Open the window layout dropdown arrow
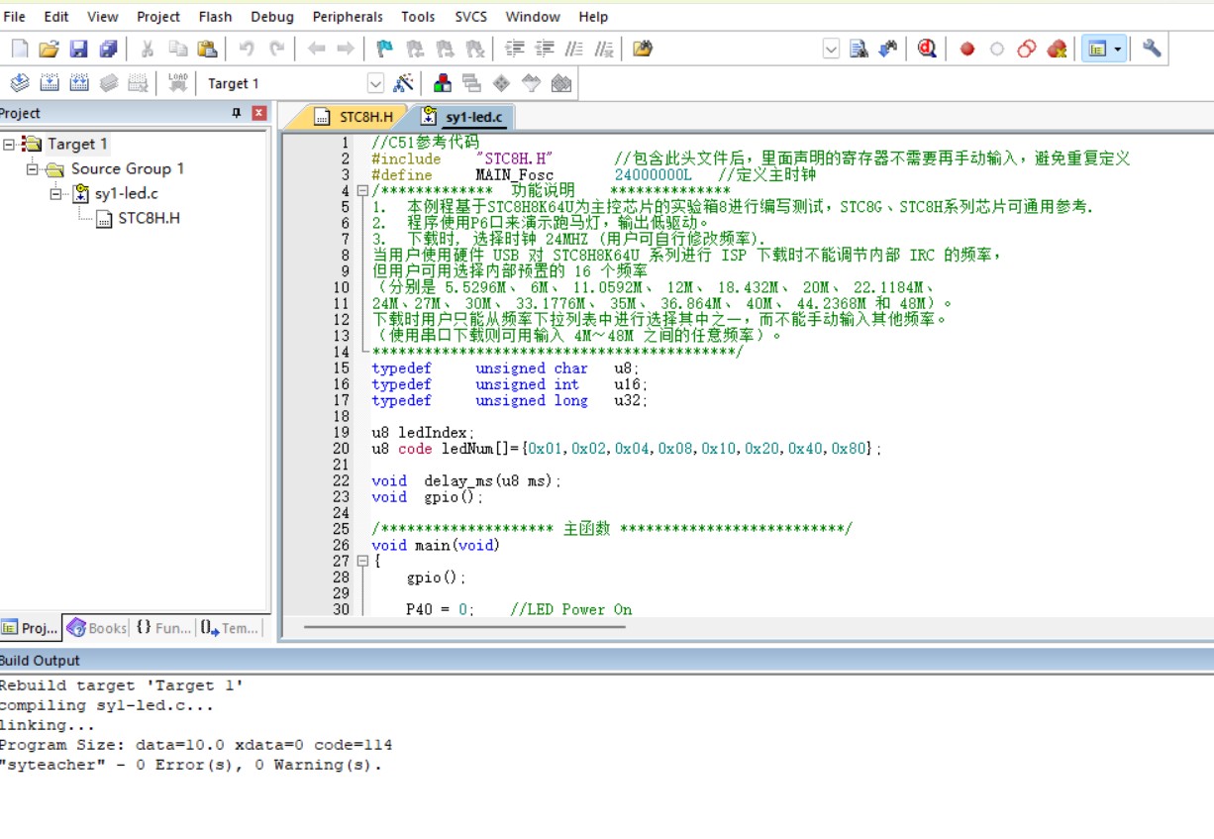The width and height of the screenshot is (1214, 839). (1118, 49)
